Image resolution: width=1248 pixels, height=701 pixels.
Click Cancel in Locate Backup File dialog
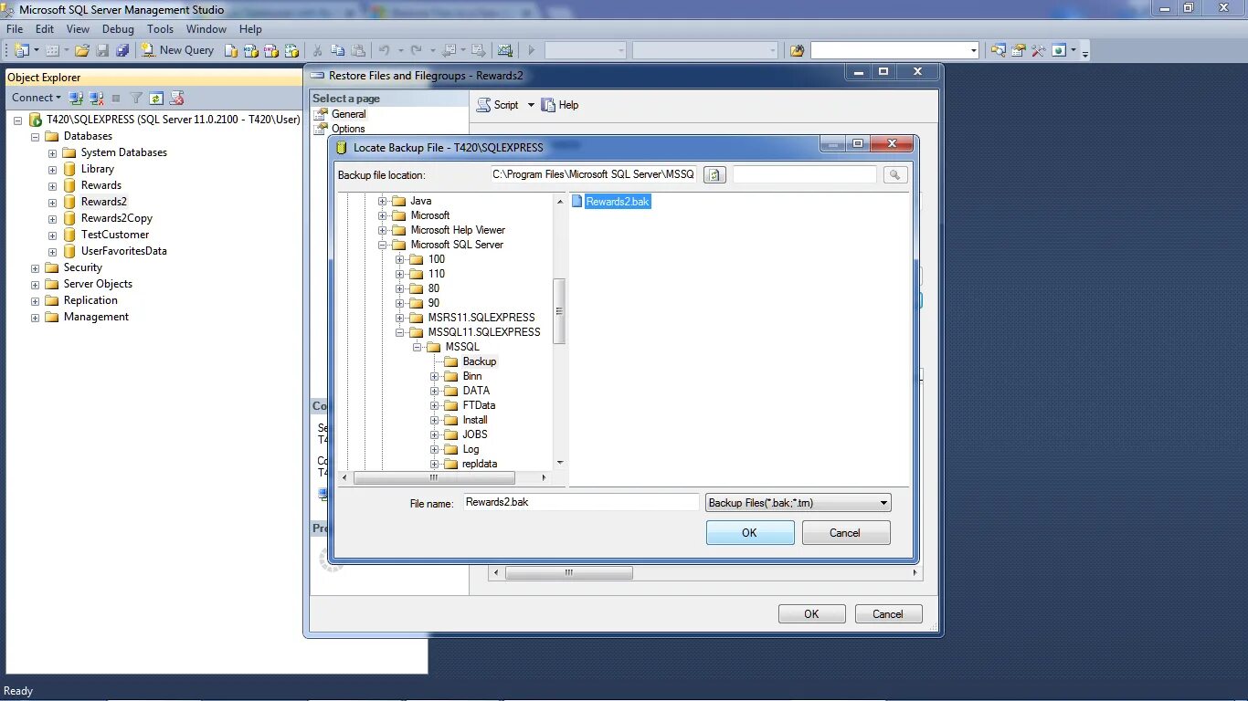pyautogui.click(x=845, y=533)
